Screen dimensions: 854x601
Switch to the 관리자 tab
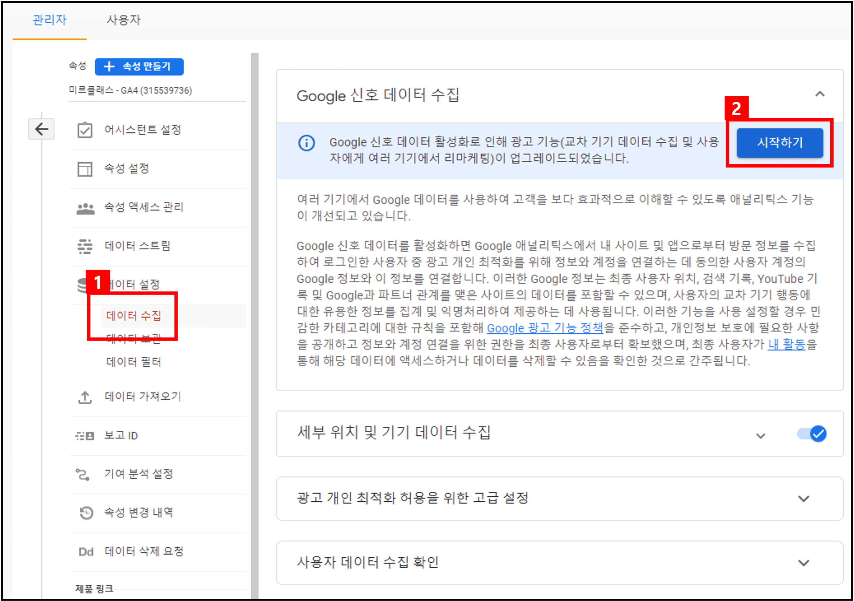(x=49, y=20)
